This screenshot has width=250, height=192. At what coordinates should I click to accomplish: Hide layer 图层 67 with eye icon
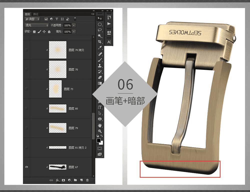(x=27, y=167)
